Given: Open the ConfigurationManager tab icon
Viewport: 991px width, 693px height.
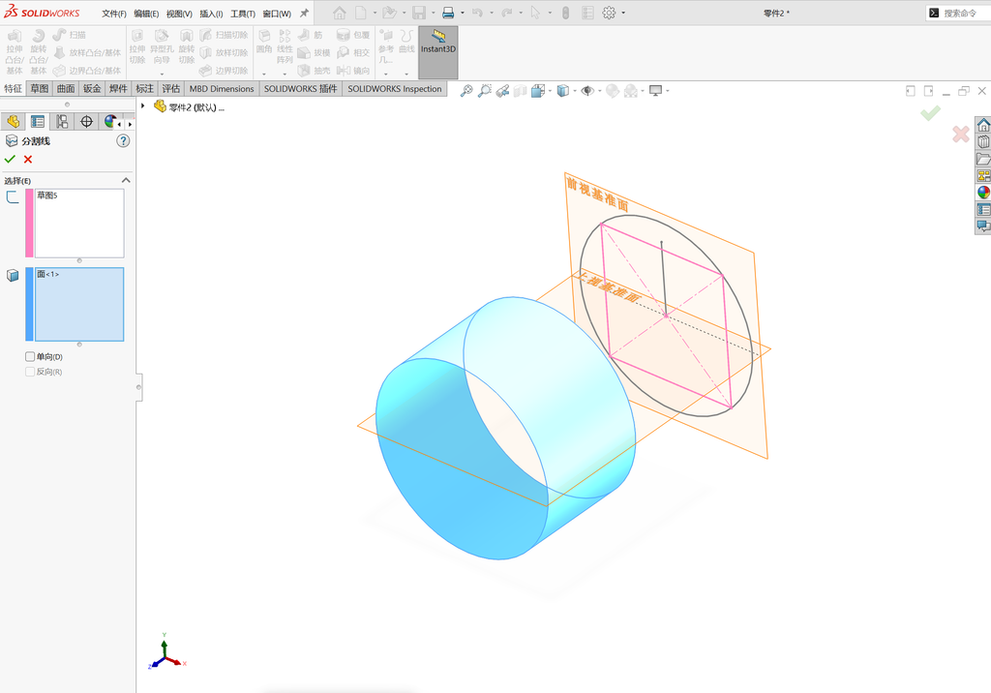Looking at the screenshot, I should click(62, 121).
